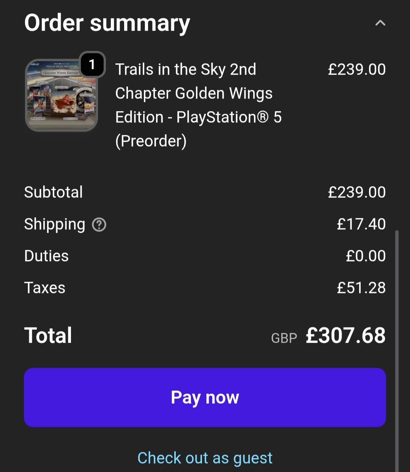410x472 pixels.
Task: Click the Shipping label
Action: coord(55,224)
